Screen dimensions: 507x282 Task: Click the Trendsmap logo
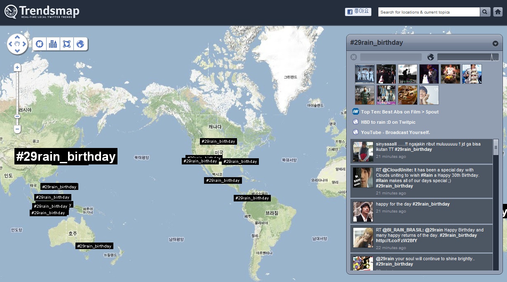tap(42, 12)
